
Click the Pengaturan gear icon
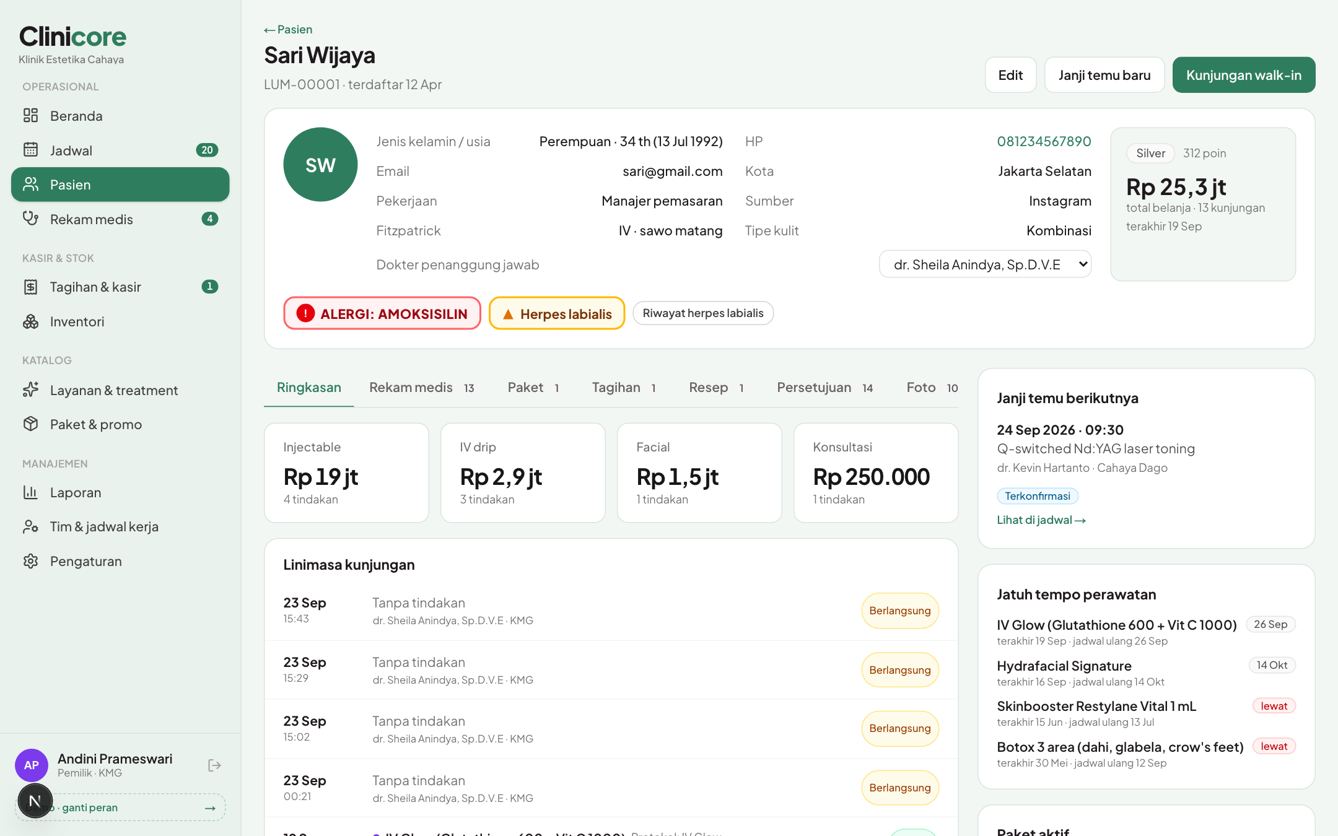(x=30, y=561)
